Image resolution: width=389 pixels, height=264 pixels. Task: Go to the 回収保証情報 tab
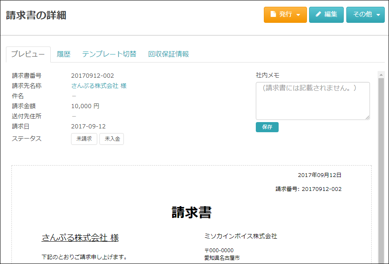pos(168,54)
